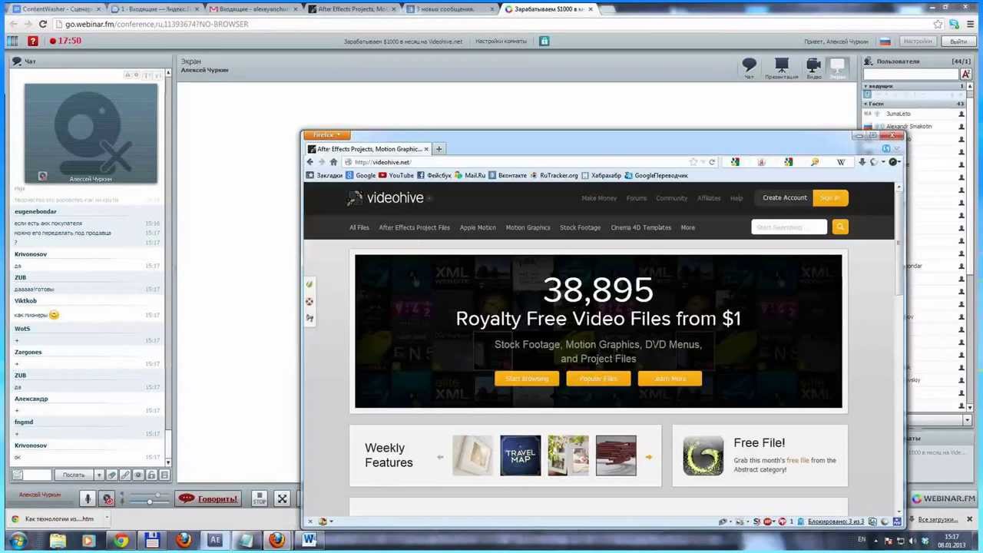The image size is (983, 553).
Task: Select the Экран screen-sharing icon
Action: 837,67
